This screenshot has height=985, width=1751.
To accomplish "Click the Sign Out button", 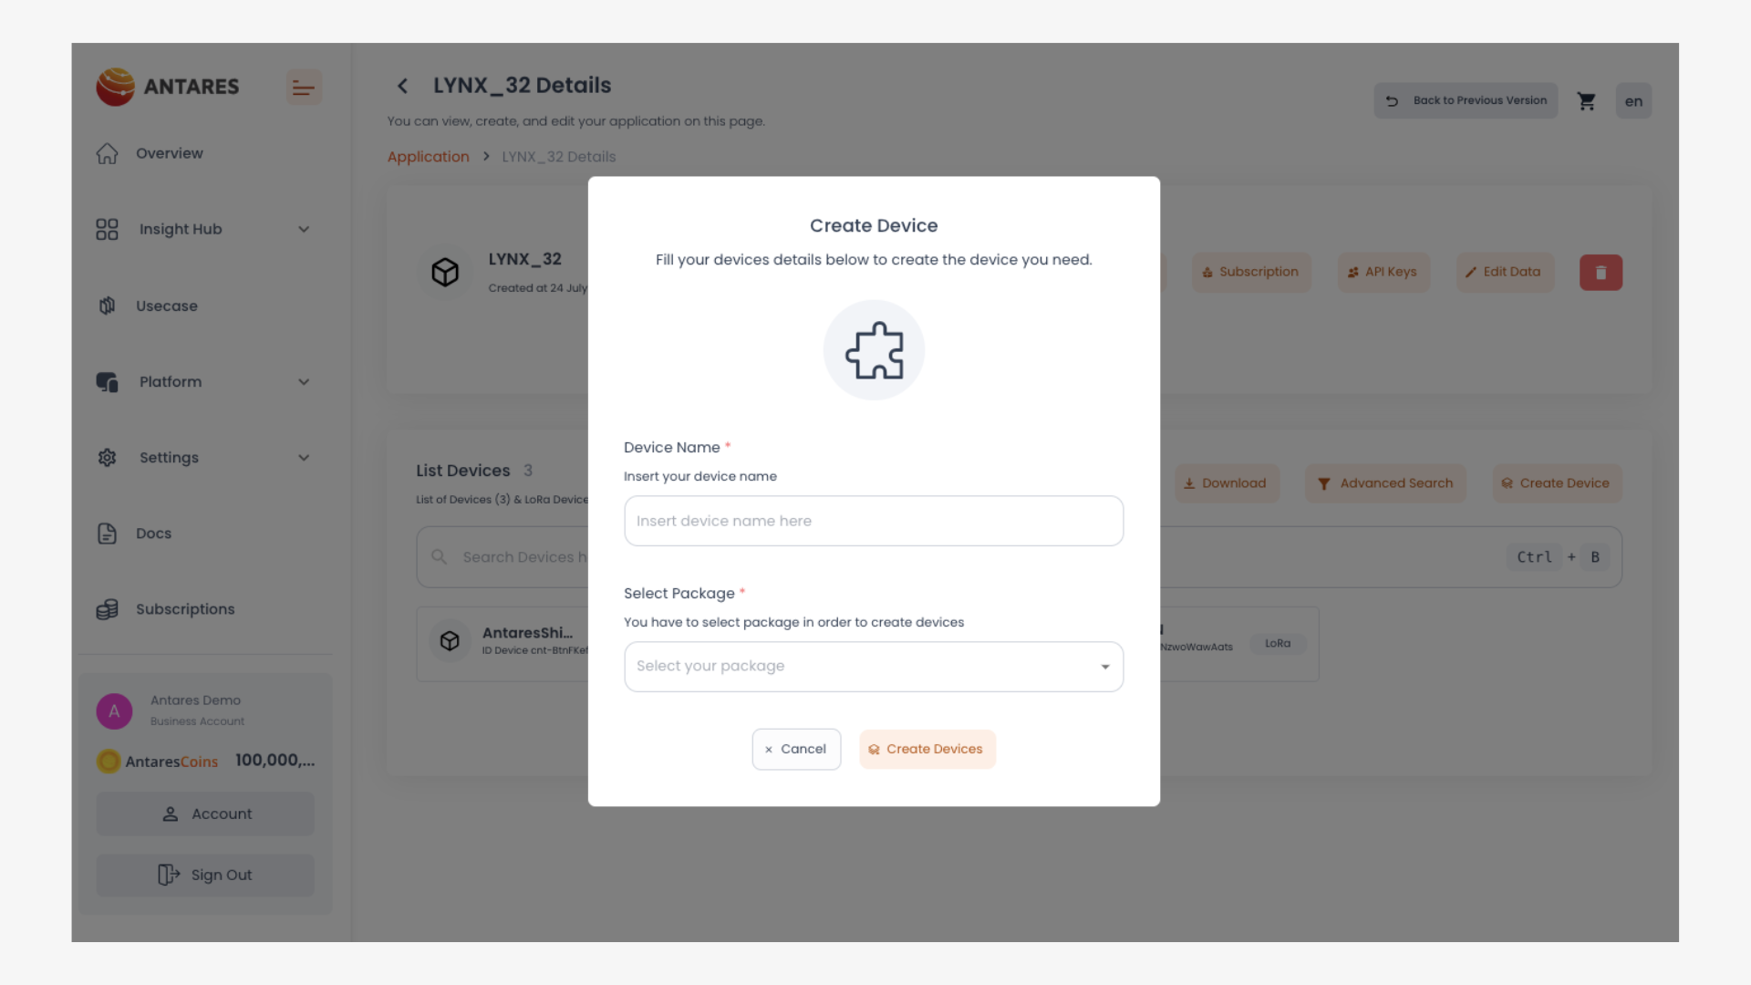I will click(x=205, y=875).
